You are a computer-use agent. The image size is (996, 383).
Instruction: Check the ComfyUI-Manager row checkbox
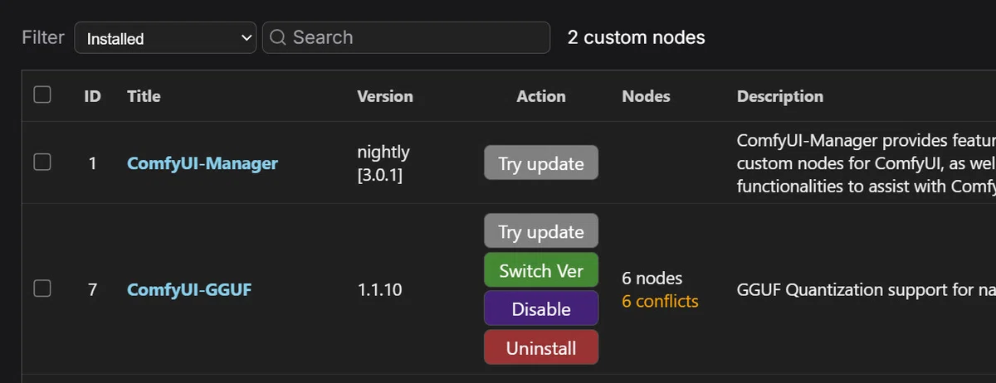click(x=42, y=162)
